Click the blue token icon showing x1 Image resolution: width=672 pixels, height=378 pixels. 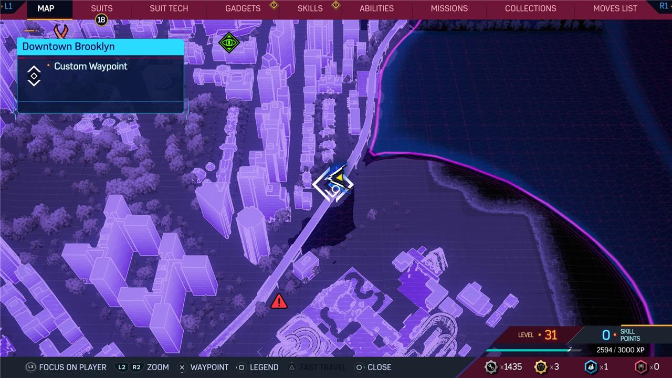[x=591, y=366]
